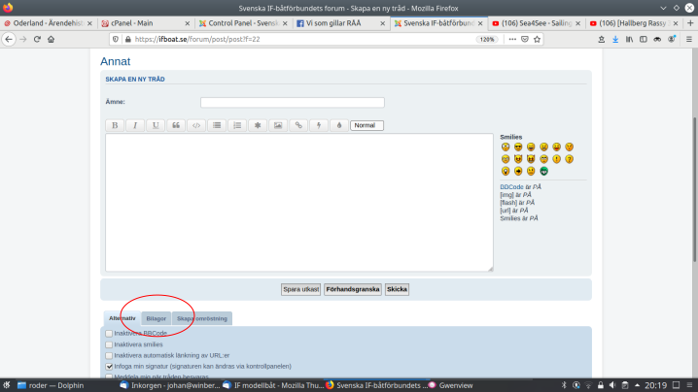Submit the post with Skicka
This screenshot has height=392, width=698.
click(x=397, y=289)
